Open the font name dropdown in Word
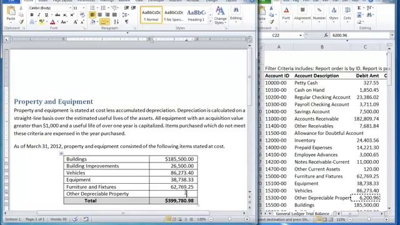This screenshot has width=400, height=225. click(71, 8)
